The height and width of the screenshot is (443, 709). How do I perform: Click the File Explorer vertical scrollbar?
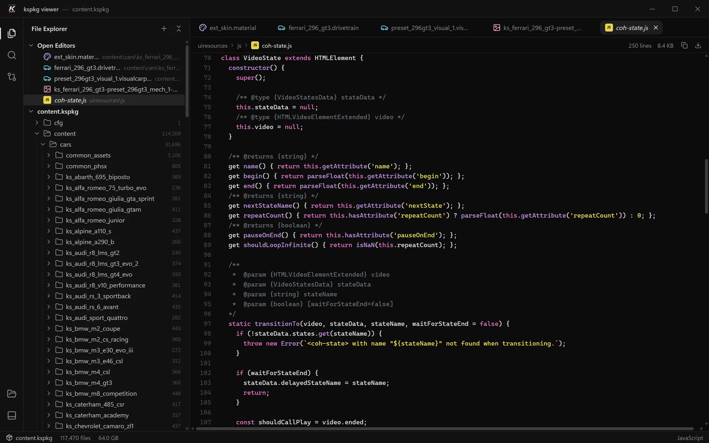pos(187,80)
